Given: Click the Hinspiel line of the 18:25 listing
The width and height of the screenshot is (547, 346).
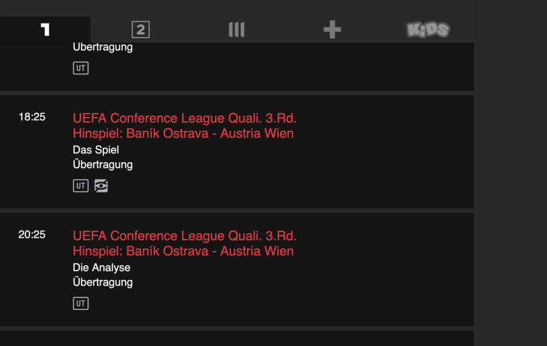Looking at the screenshot, I should (183, 133).
